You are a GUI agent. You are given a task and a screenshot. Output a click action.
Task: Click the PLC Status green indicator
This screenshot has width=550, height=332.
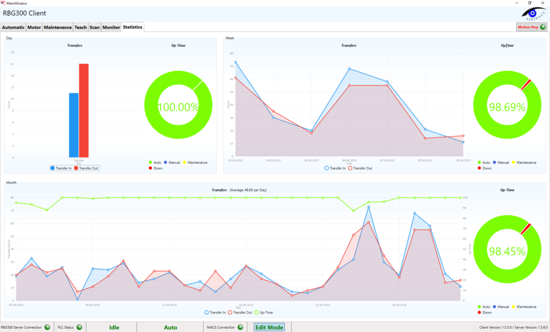pos(79,327)
